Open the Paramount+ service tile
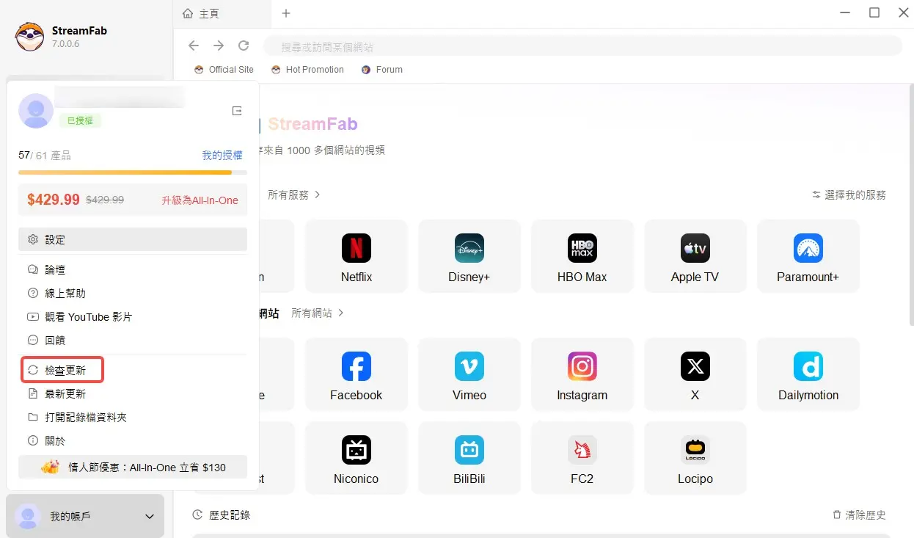Image resolution: width=914 pixels, height=538 pixels. [x=808, y=256]
